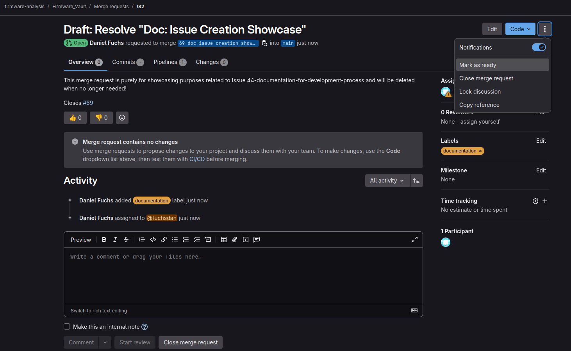Select Lock discussion menu item
The height and width of the screenshot is (351, 571).
coord(503,91)
